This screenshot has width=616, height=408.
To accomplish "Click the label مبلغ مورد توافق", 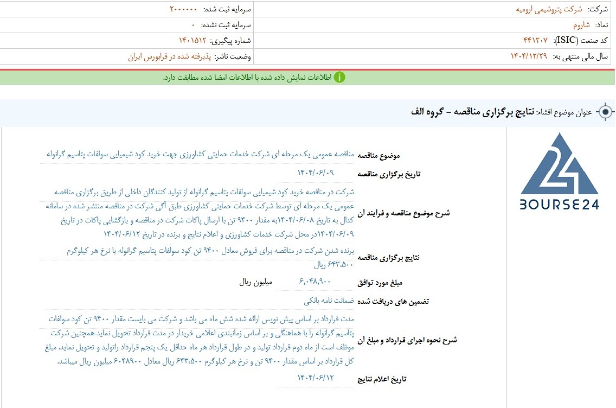I will (x=380, y=283).
